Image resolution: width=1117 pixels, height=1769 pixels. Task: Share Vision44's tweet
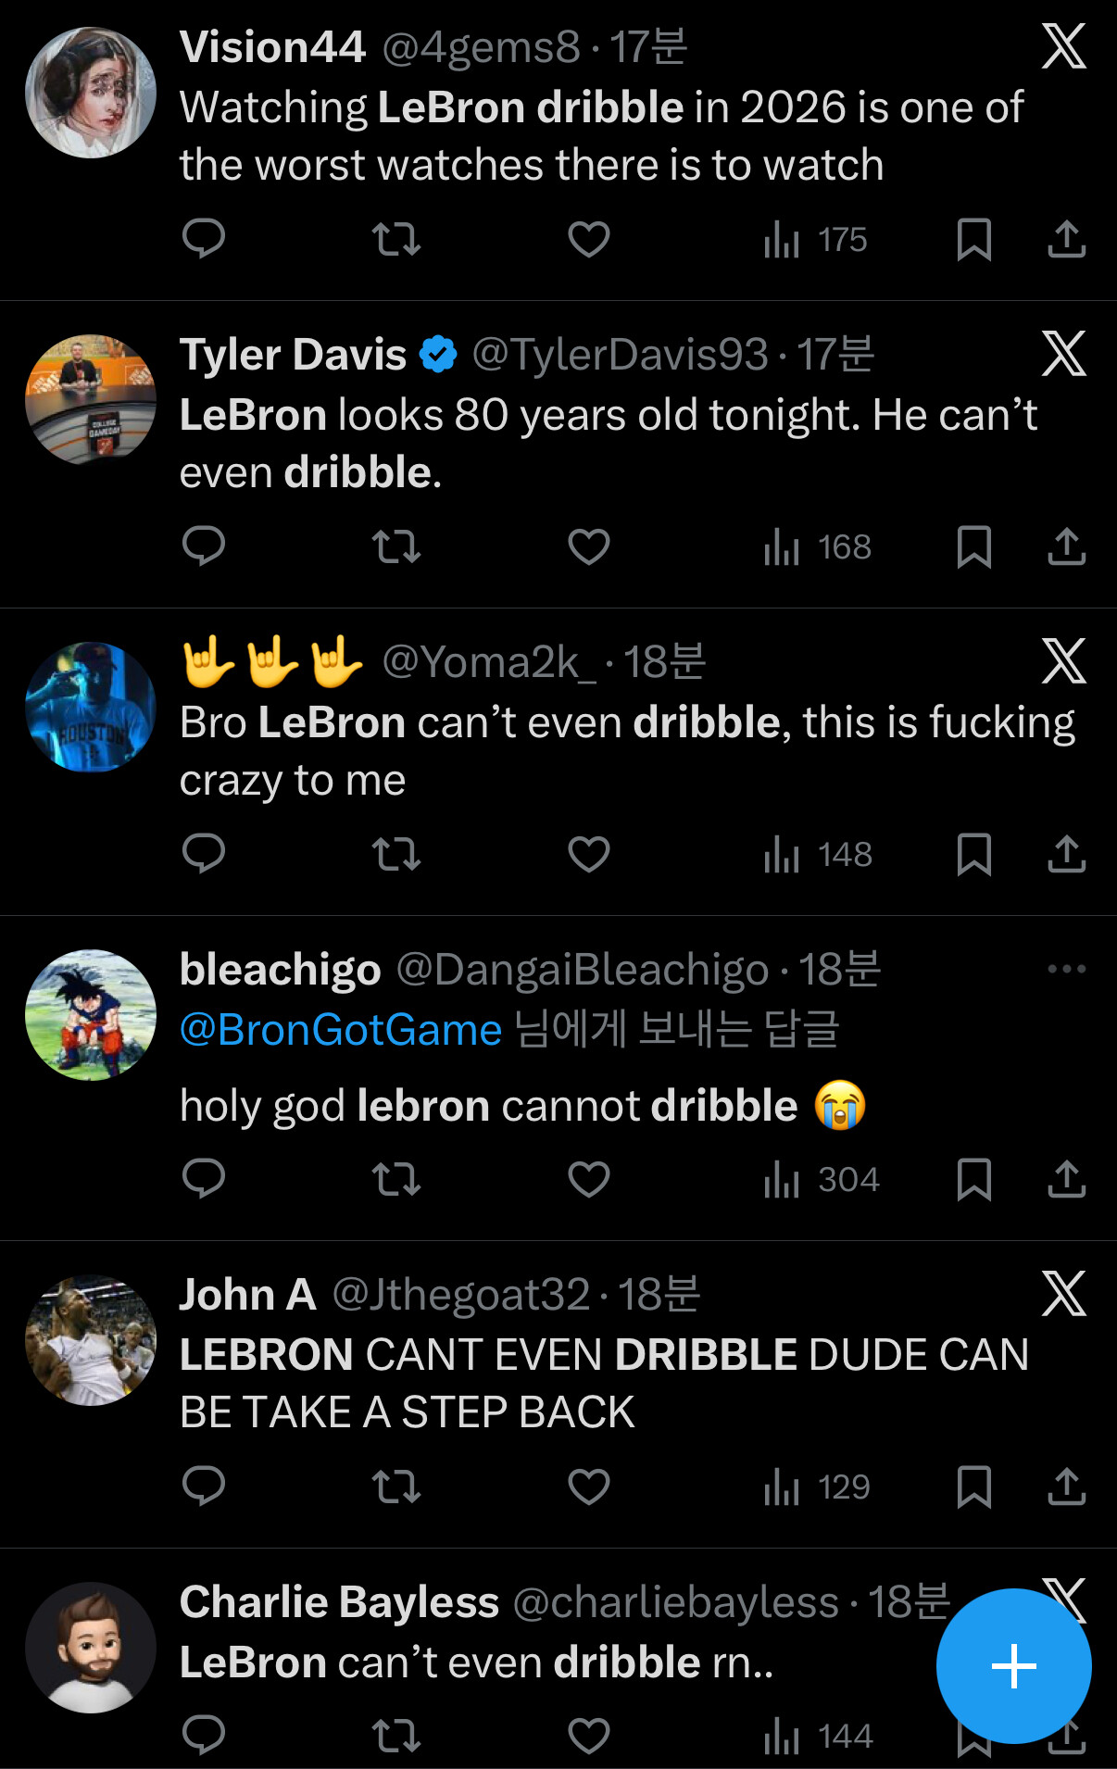[x=1066, y=239]
